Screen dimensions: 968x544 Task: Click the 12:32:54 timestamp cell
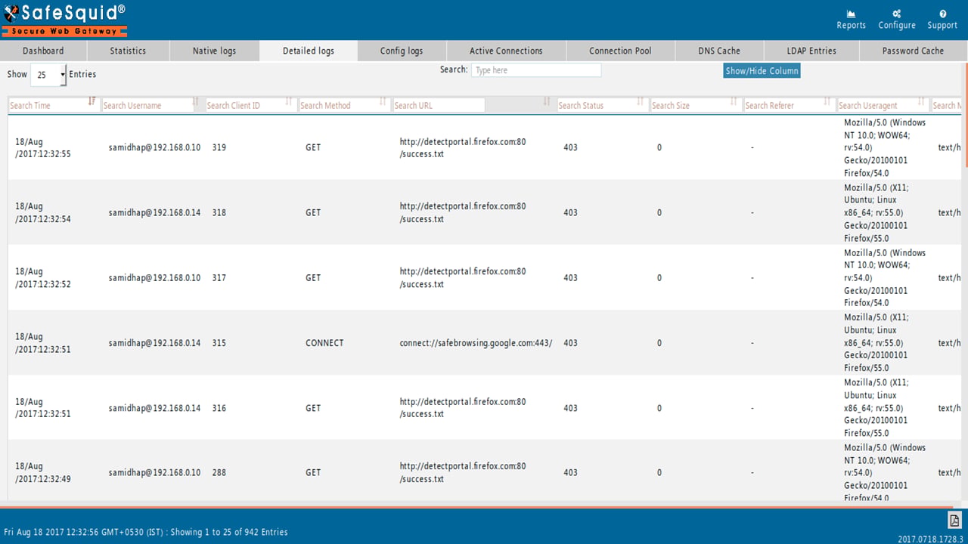pyautogui.click(x=43, y=212)
